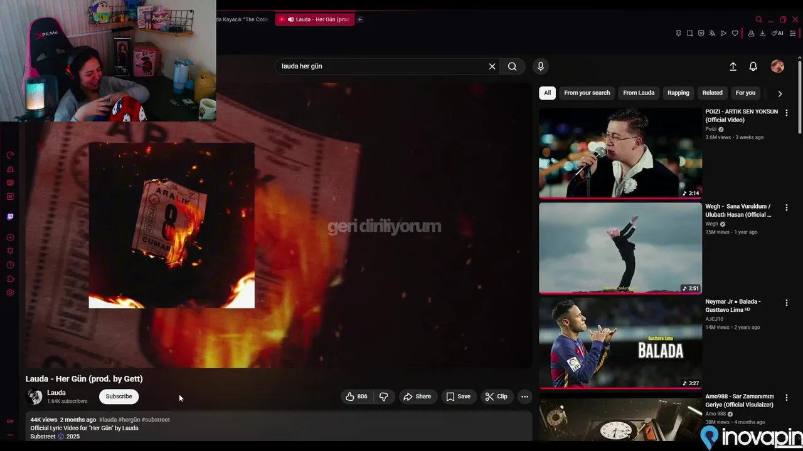Image resolution: width=803 pixels, height=451 pixels.
Task: Click the #substreet hashtag
Action: (x=156, y=420)
